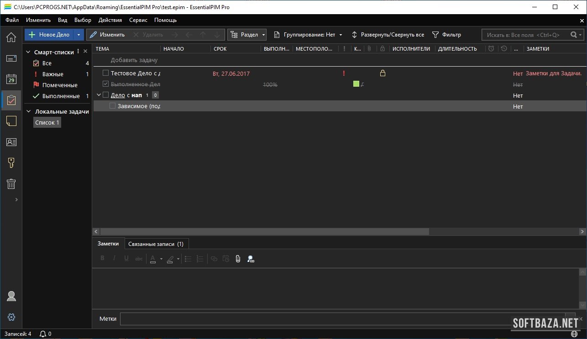Open the 'Группирование: Нет' dropdown
Image resolution: width=587 pixels, height=339 pixels.
(308, 35)
